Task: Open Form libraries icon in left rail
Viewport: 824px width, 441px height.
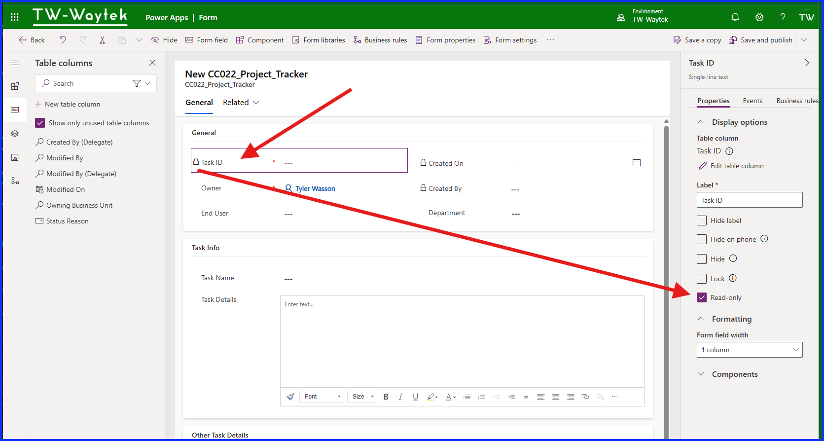Action: (x=15, y=157)
